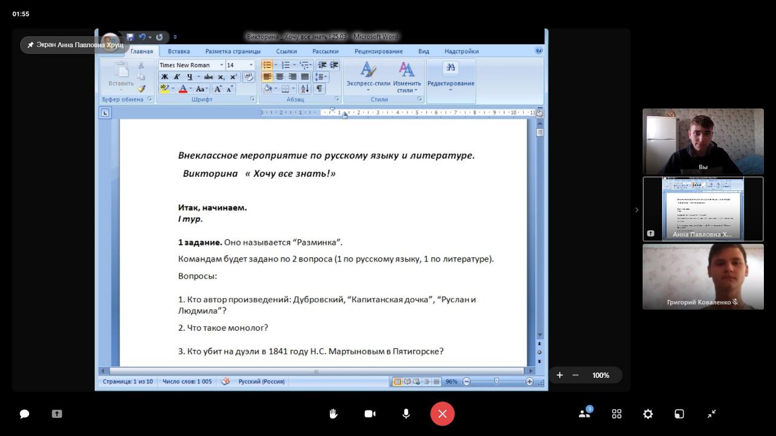This screenshot has height=436, width=776.
Task: Open the Times New Roman font dropdown
Action: pos(221,65)
